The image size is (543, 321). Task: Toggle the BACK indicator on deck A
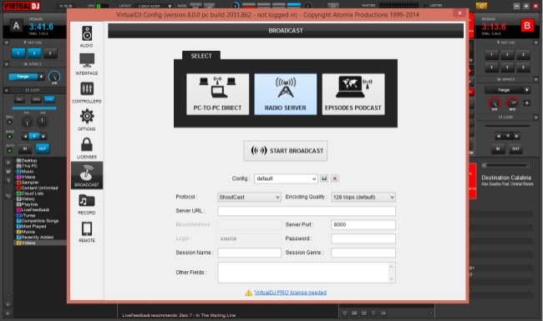10,137
